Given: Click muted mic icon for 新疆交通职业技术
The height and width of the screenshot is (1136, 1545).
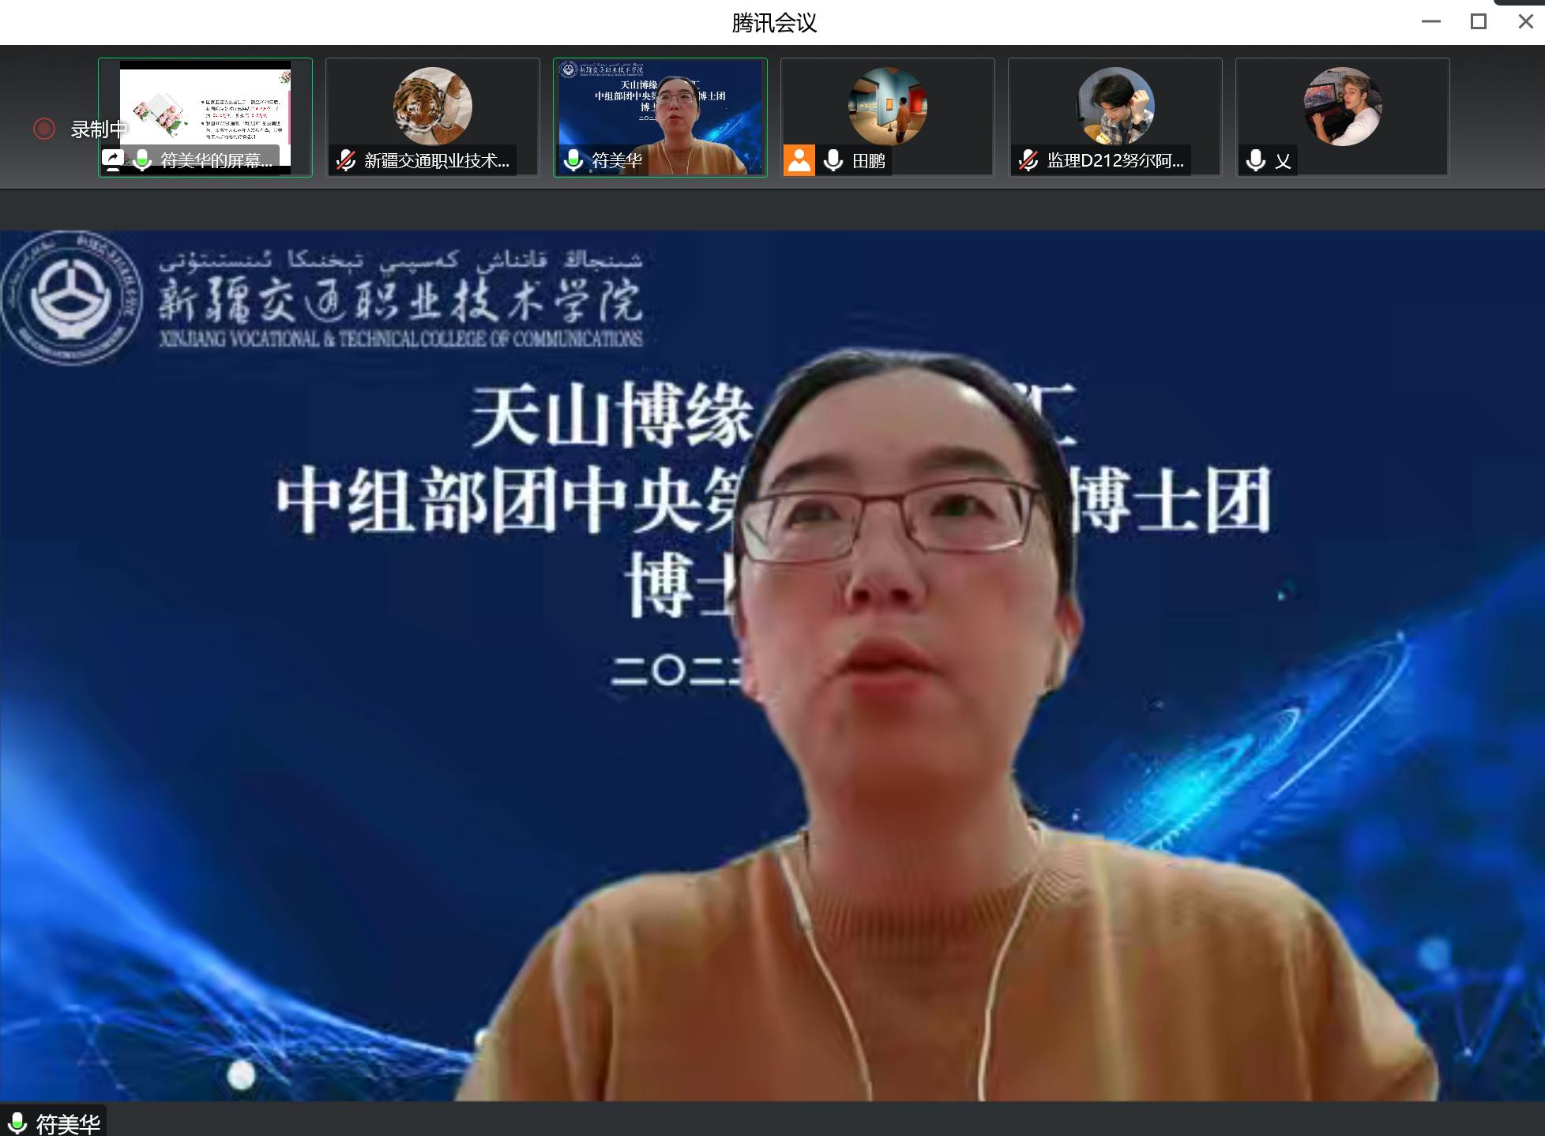Looking at the screenshot, I should 345,161.
